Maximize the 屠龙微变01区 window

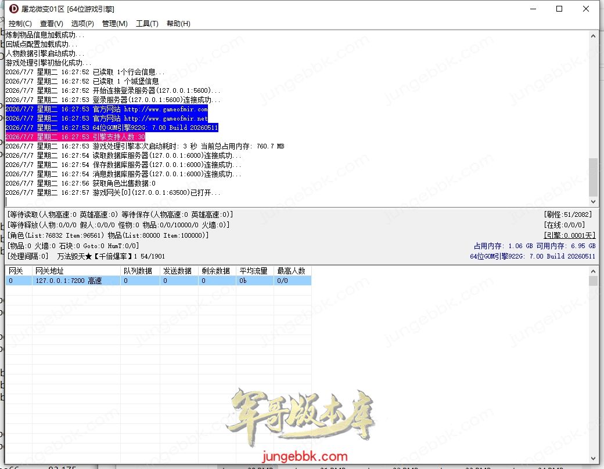(559, 9)
